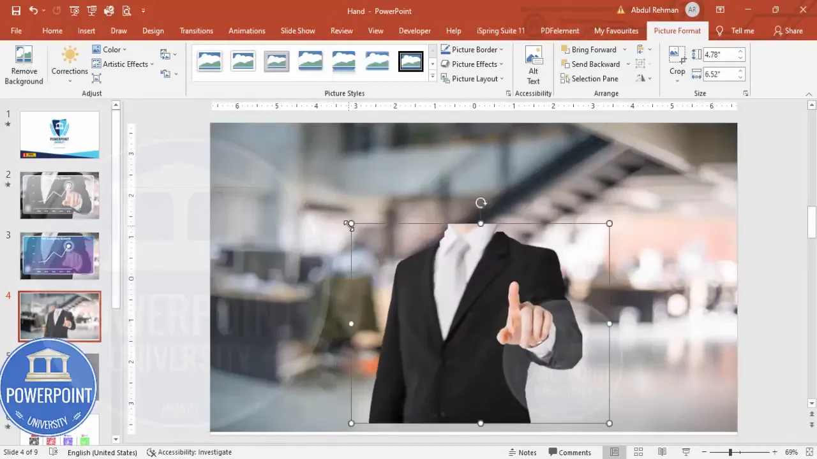Image resolution: width=817 pixels, height=459 pixels.
Task: Open Artistic Effects dropdown
Action: (123, 64)
